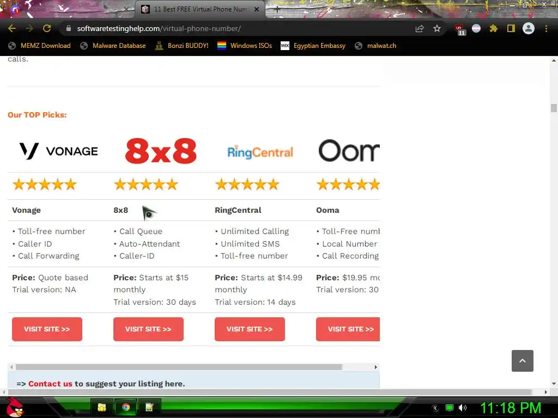Go back to the previous page
The width and height of the screenshot is (558, 418).
point(12,28)
